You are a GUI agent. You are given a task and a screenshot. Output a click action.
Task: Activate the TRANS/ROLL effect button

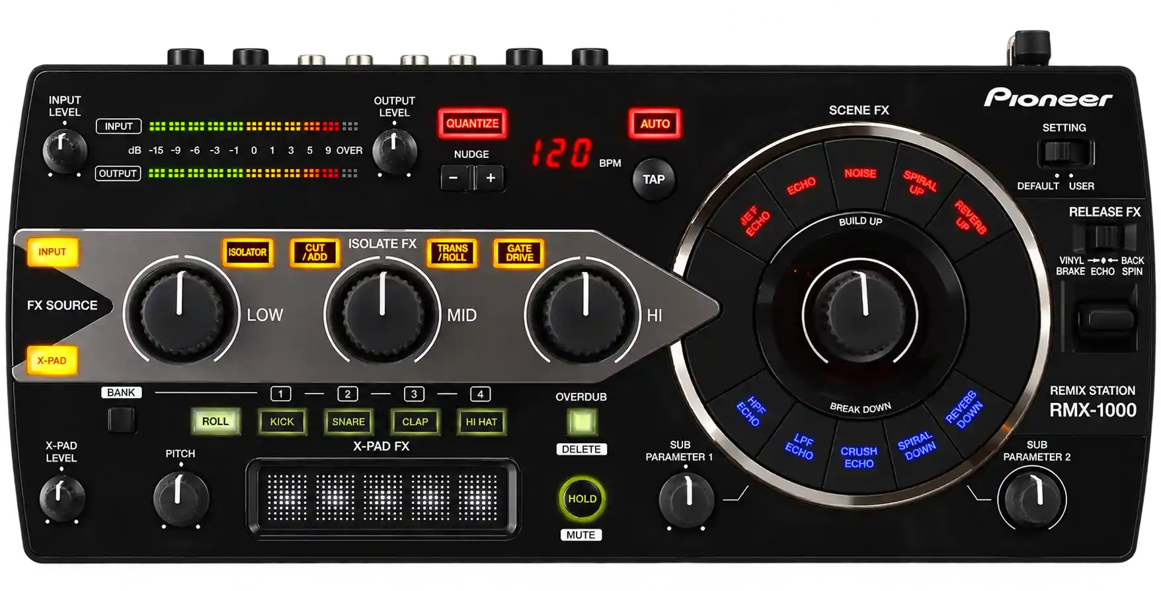(x=452, y=252)
